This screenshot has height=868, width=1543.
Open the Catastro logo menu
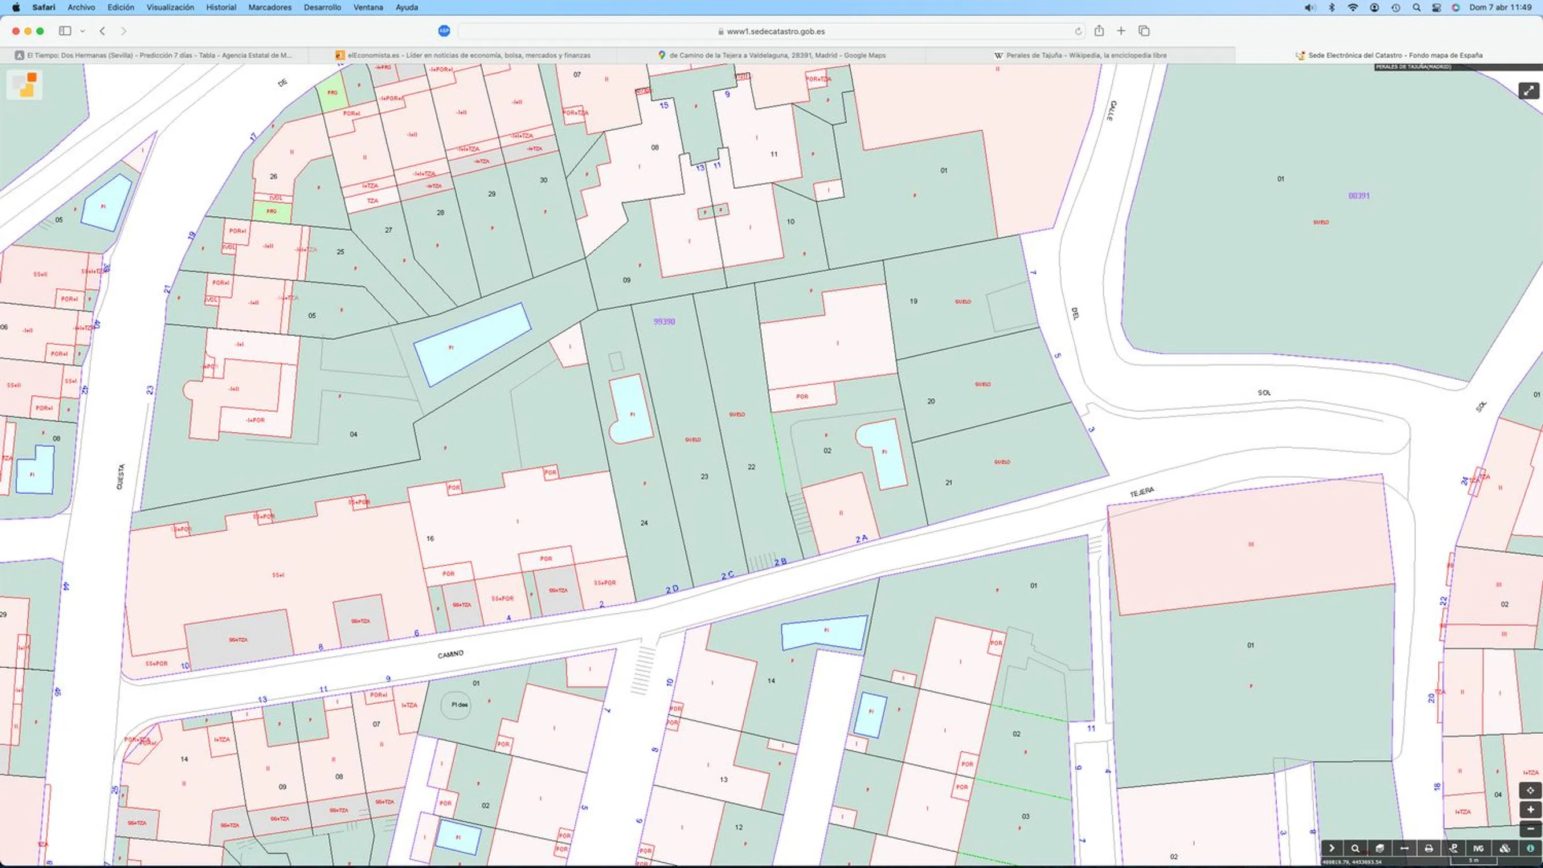[x=24, y=84]
